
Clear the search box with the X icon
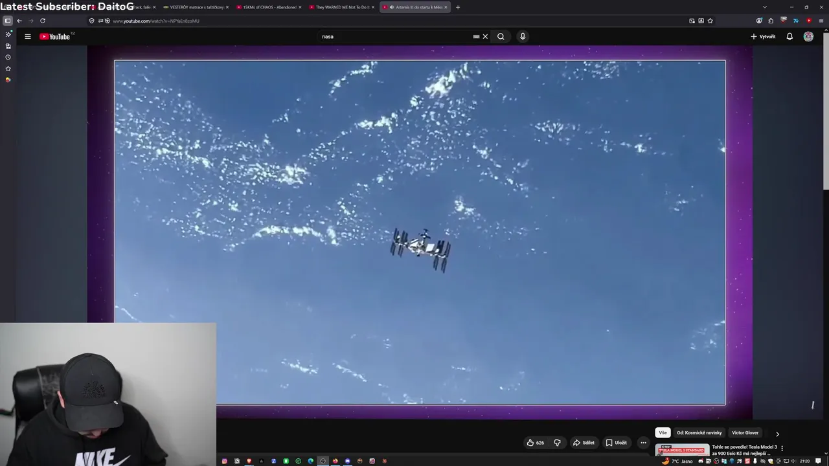(x=485, y=36)
